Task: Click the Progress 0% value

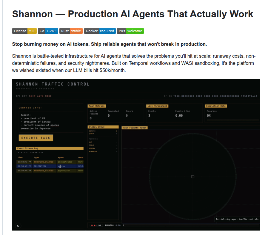Action: [x=209, y=115]
